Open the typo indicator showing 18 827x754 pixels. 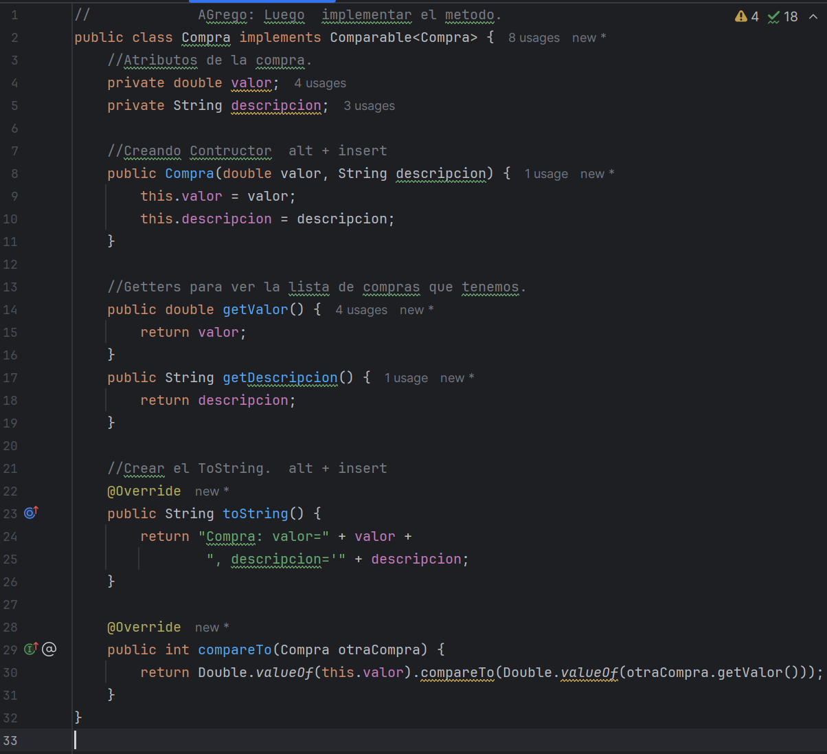(x=782, y=16)
